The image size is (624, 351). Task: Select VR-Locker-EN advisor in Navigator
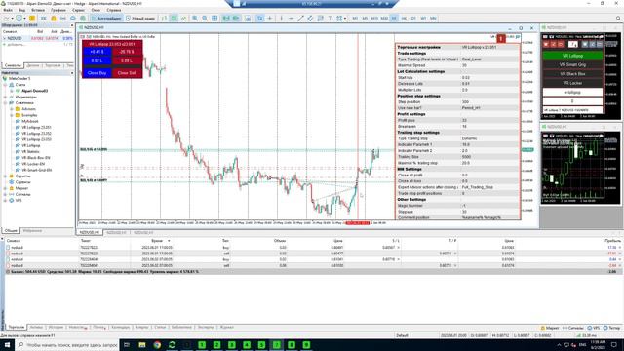point(33,164)
